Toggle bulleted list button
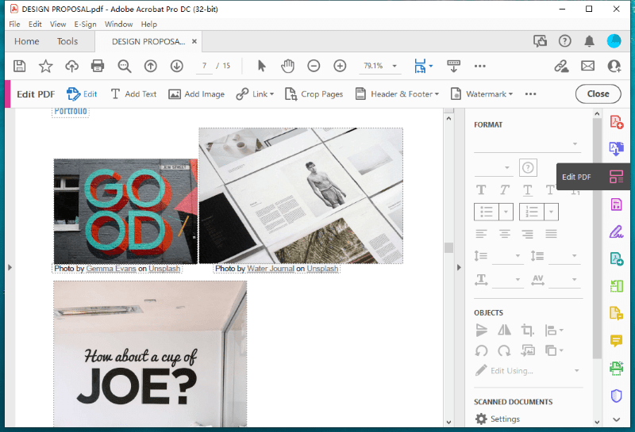635x432 pixels. click(x=487, y=212)
